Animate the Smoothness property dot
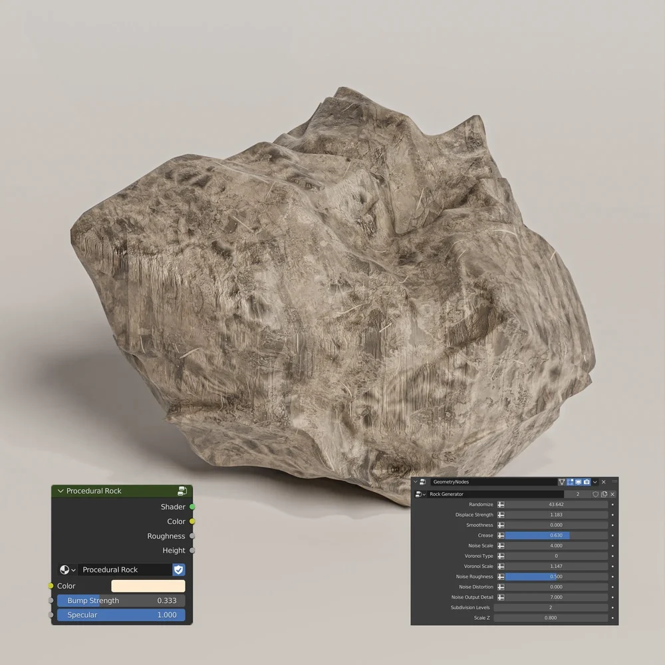This screenshot has width=665, height=665. click(x=612, y=525)
